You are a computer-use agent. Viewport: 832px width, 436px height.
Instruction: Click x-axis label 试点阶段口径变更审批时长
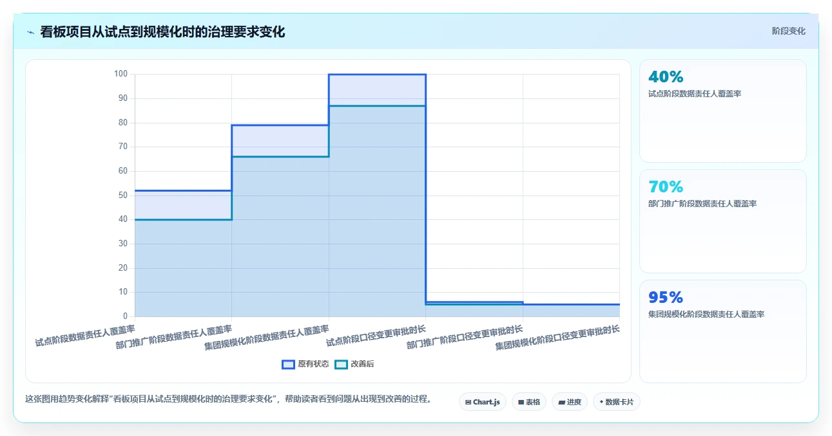[x=376, y=336]
